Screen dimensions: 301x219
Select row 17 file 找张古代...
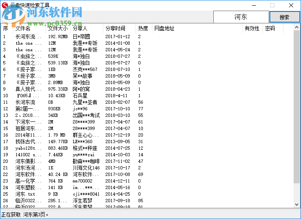point(147,141)
